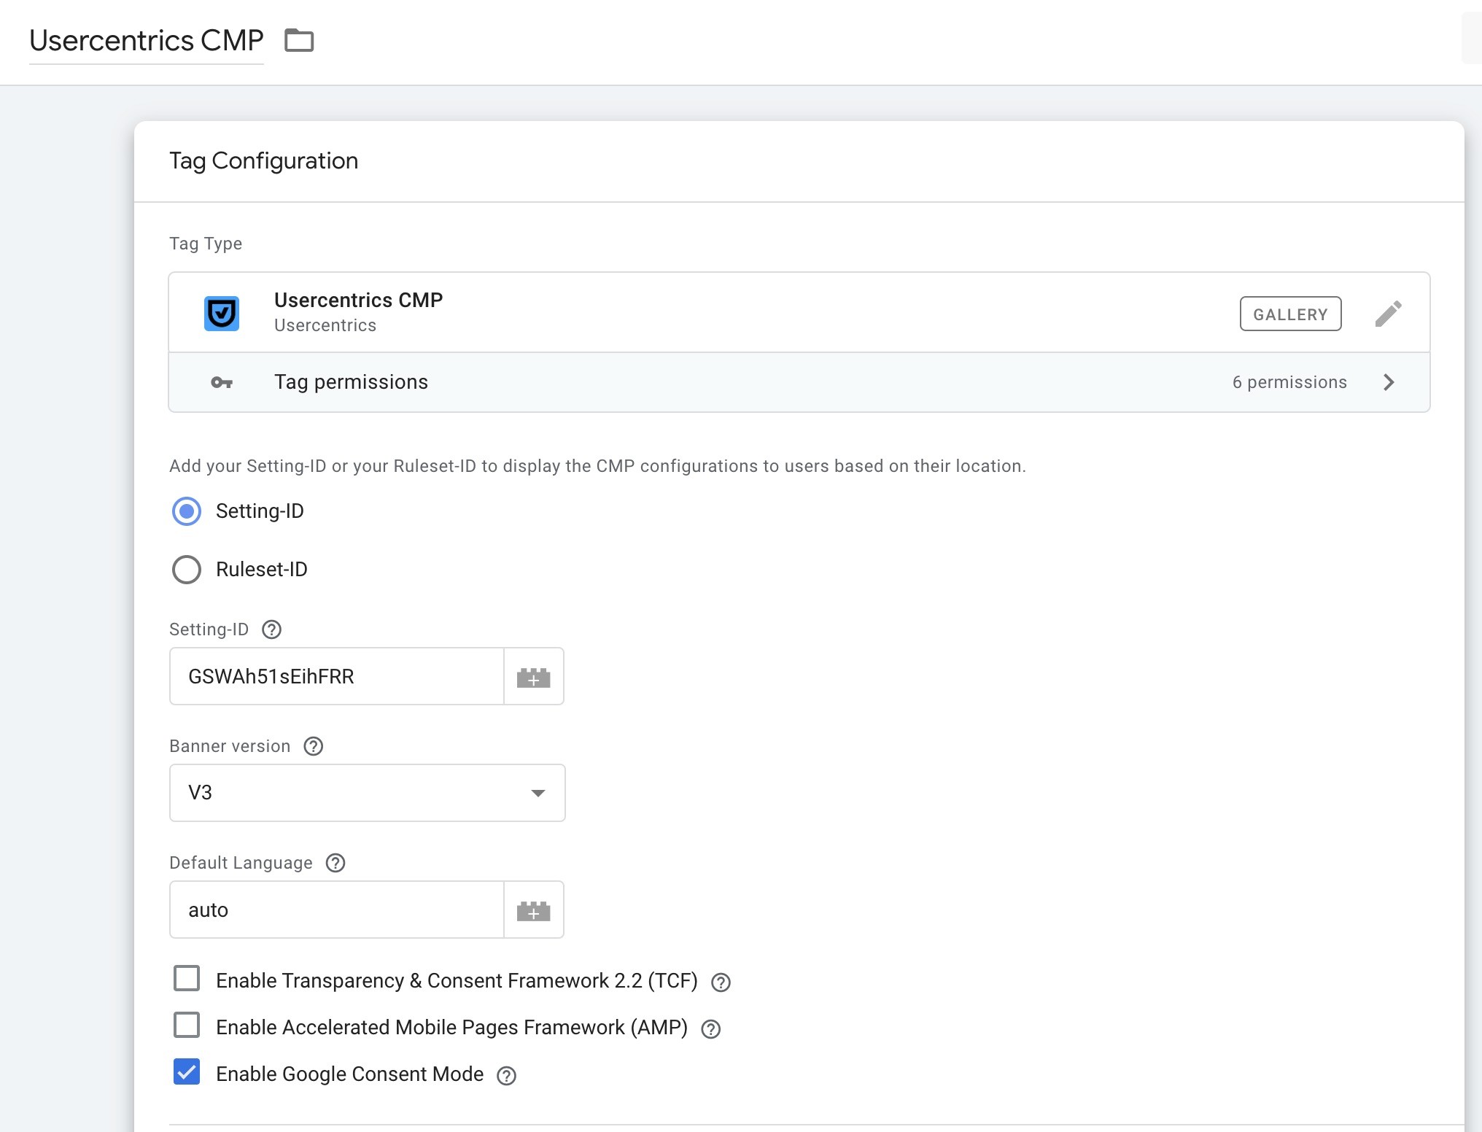
Task: Click help icon next to Setting-ID label
Action: [x=272, y=629]
